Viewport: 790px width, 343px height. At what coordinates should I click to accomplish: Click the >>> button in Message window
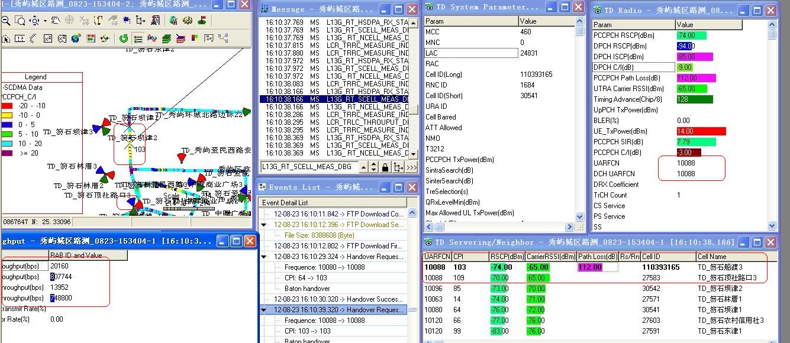click(411, 167)
